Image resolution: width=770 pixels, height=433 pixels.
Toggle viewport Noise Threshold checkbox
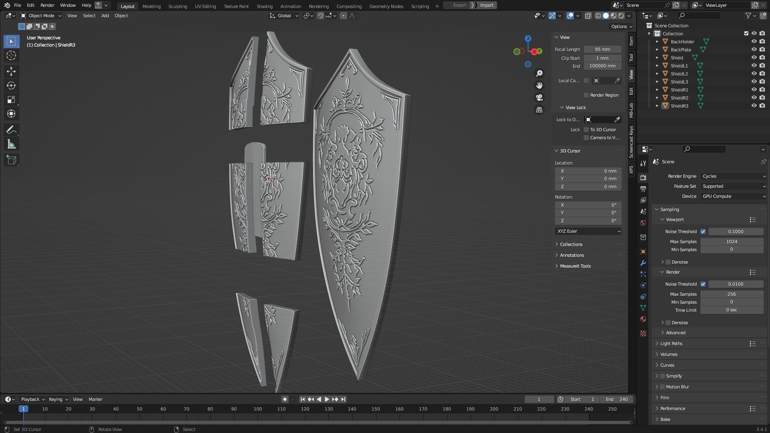point(703,232)
